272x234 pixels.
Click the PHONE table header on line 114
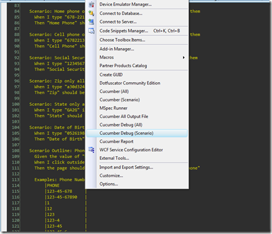53,185
